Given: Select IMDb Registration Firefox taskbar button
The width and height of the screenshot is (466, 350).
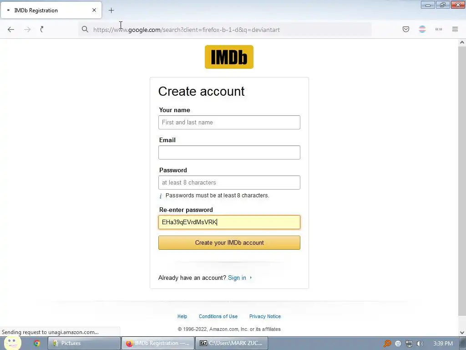Looking at the screenshot, I should pyautogui.click(x=158, y=343).
